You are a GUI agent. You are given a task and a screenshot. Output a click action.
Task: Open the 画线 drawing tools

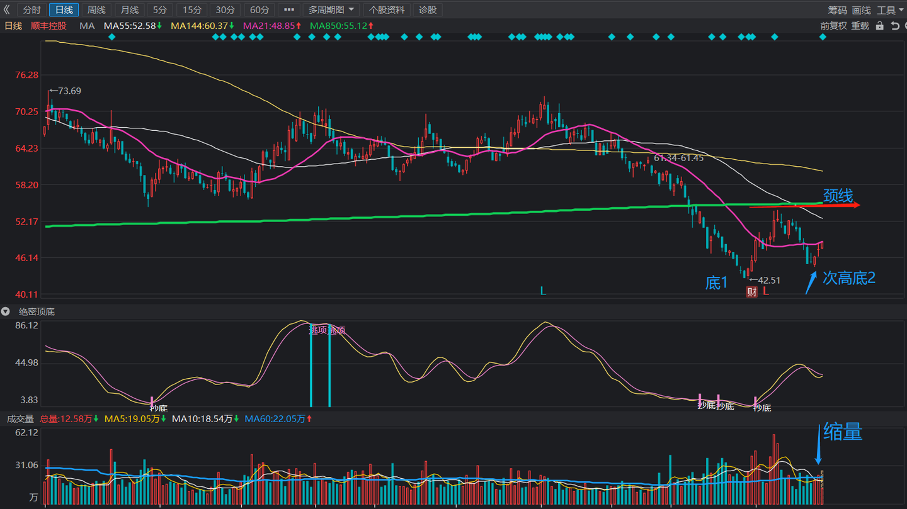coord(861,10)
